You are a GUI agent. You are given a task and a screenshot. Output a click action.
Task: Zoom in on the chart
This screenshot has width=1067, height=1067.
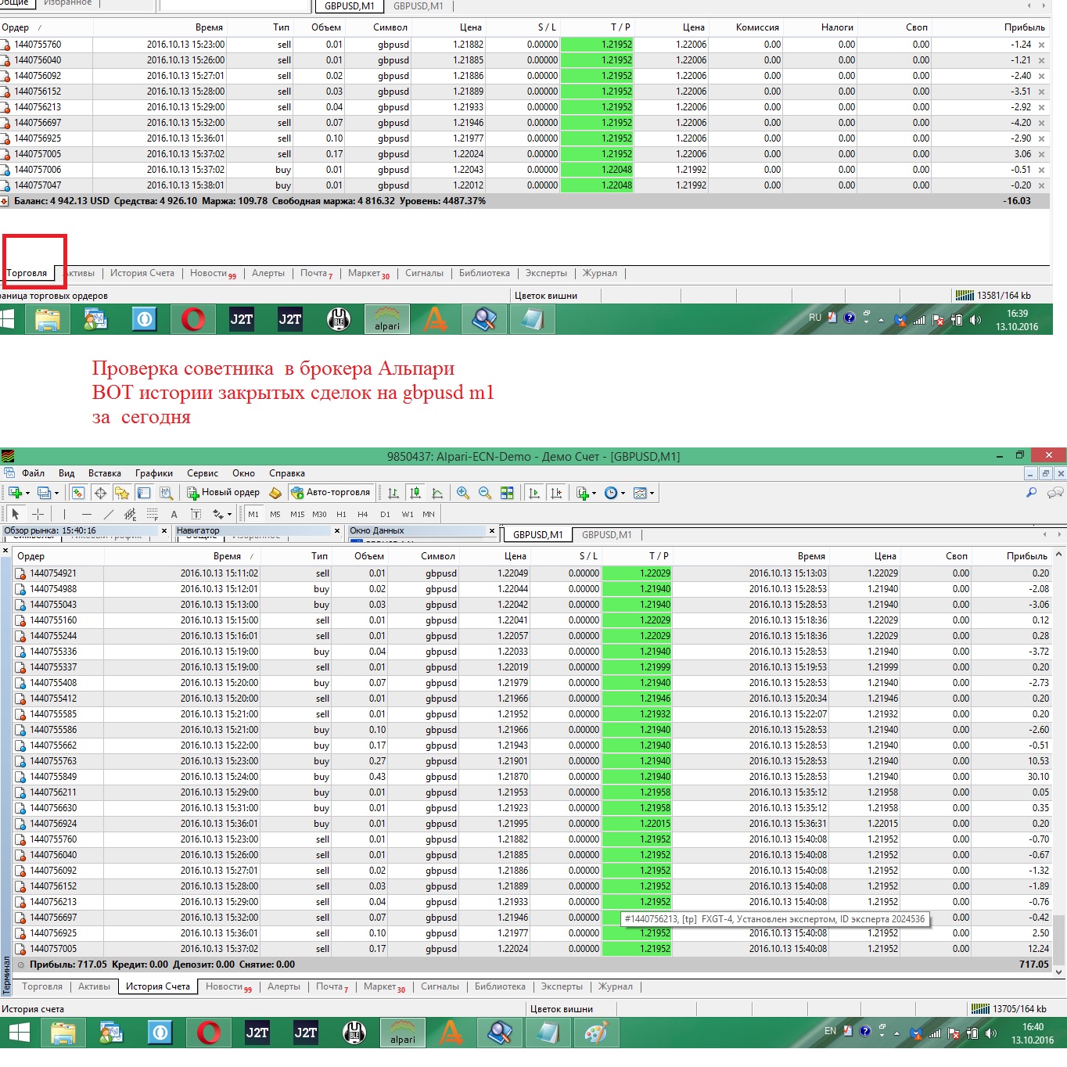point(463,493)
